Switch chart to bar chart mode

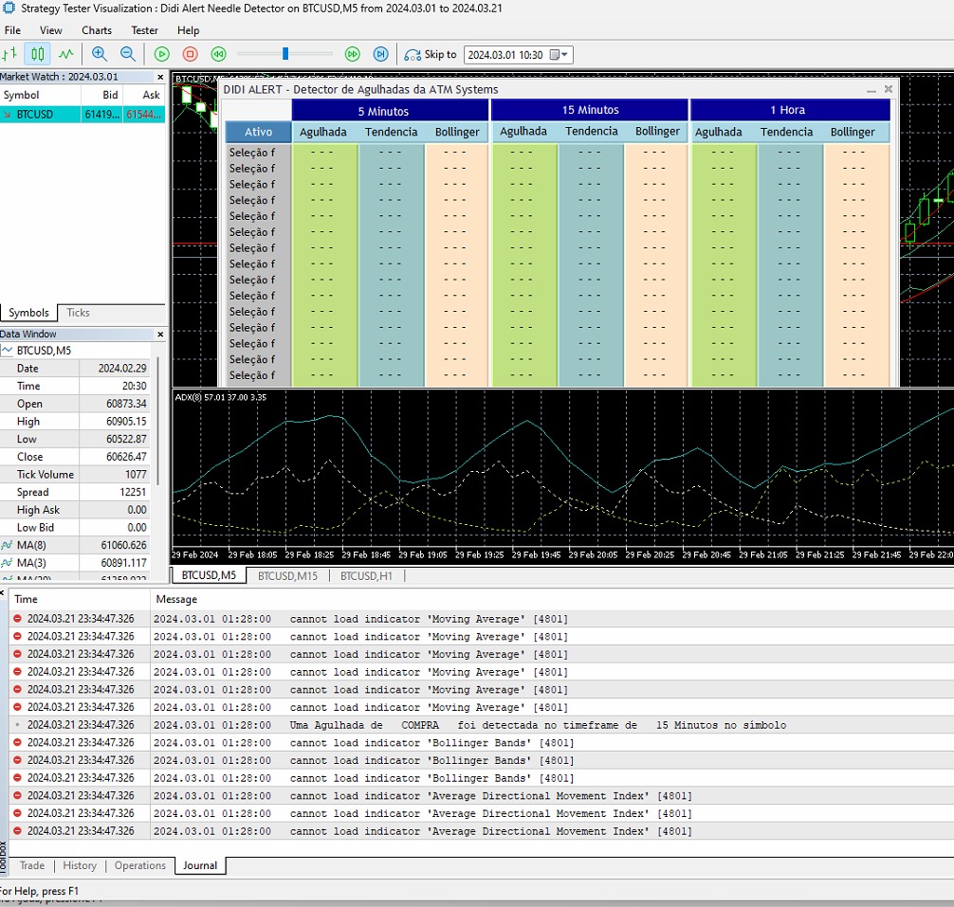click(9, 55)
